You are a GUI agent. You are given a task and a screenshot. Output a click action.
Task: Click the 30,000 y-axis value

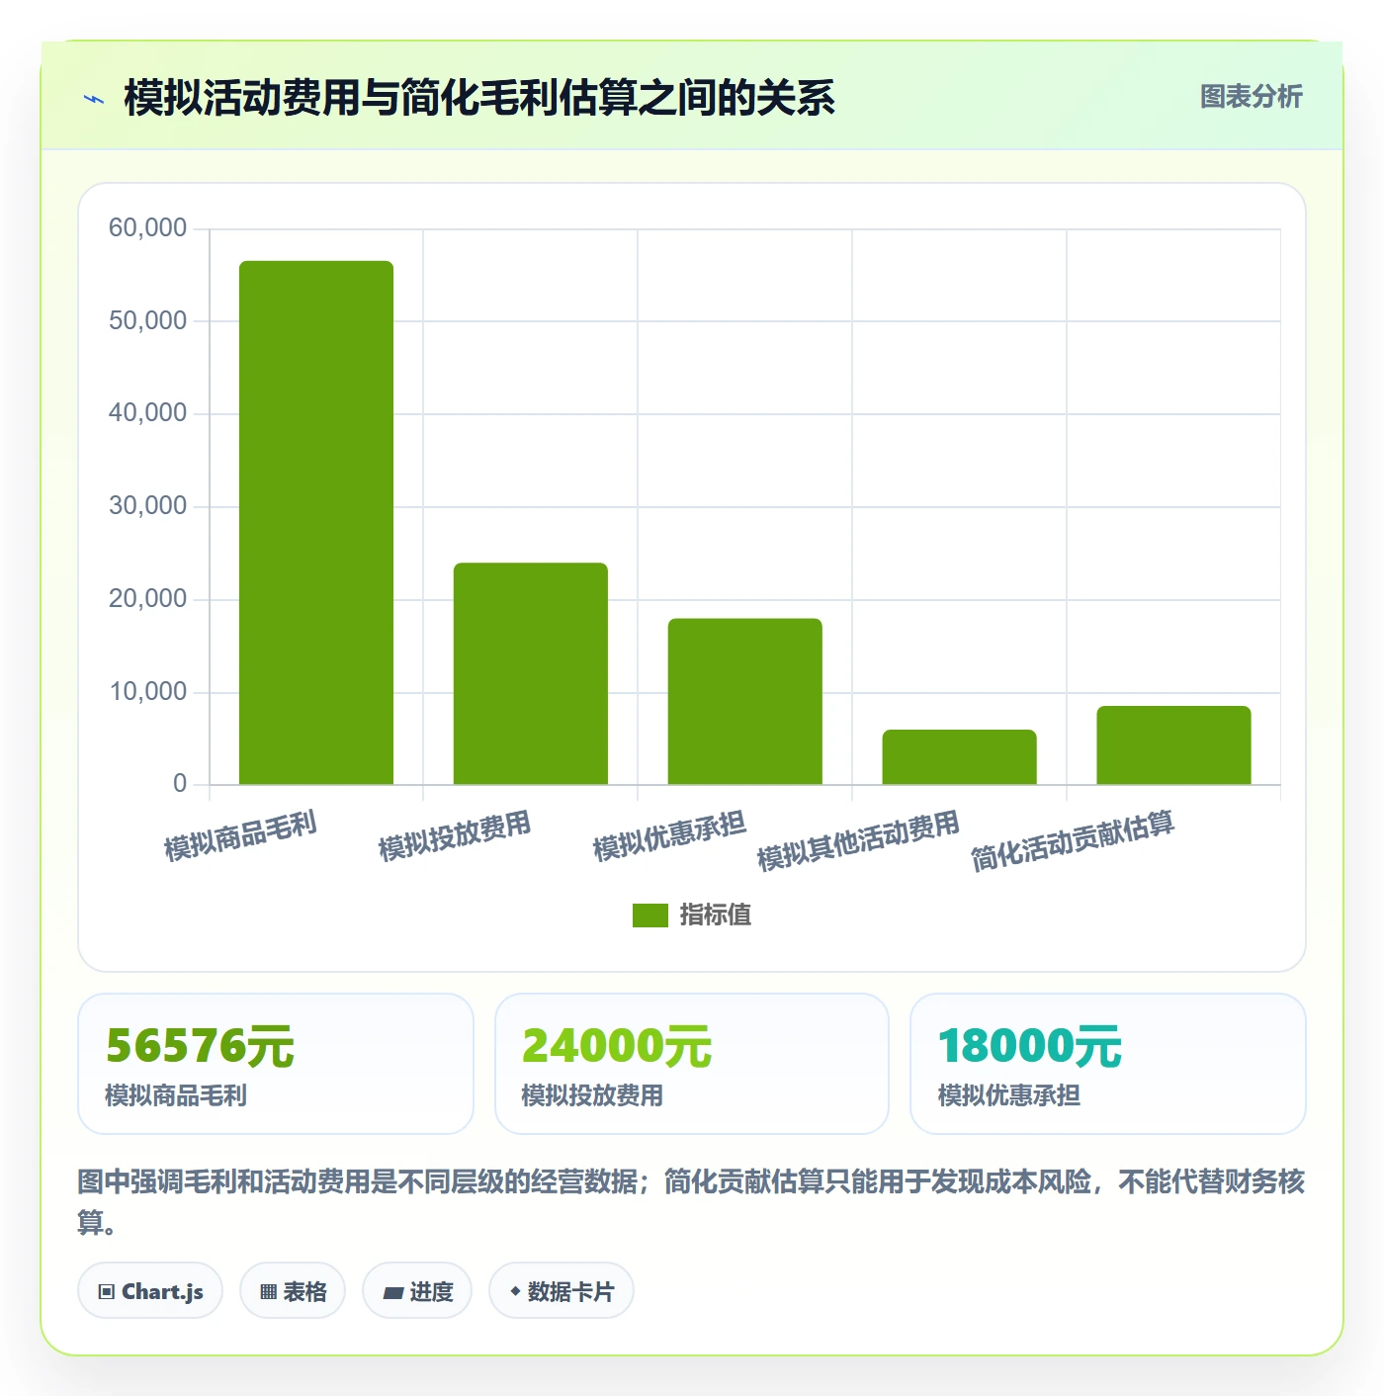[x=147, y=506]
